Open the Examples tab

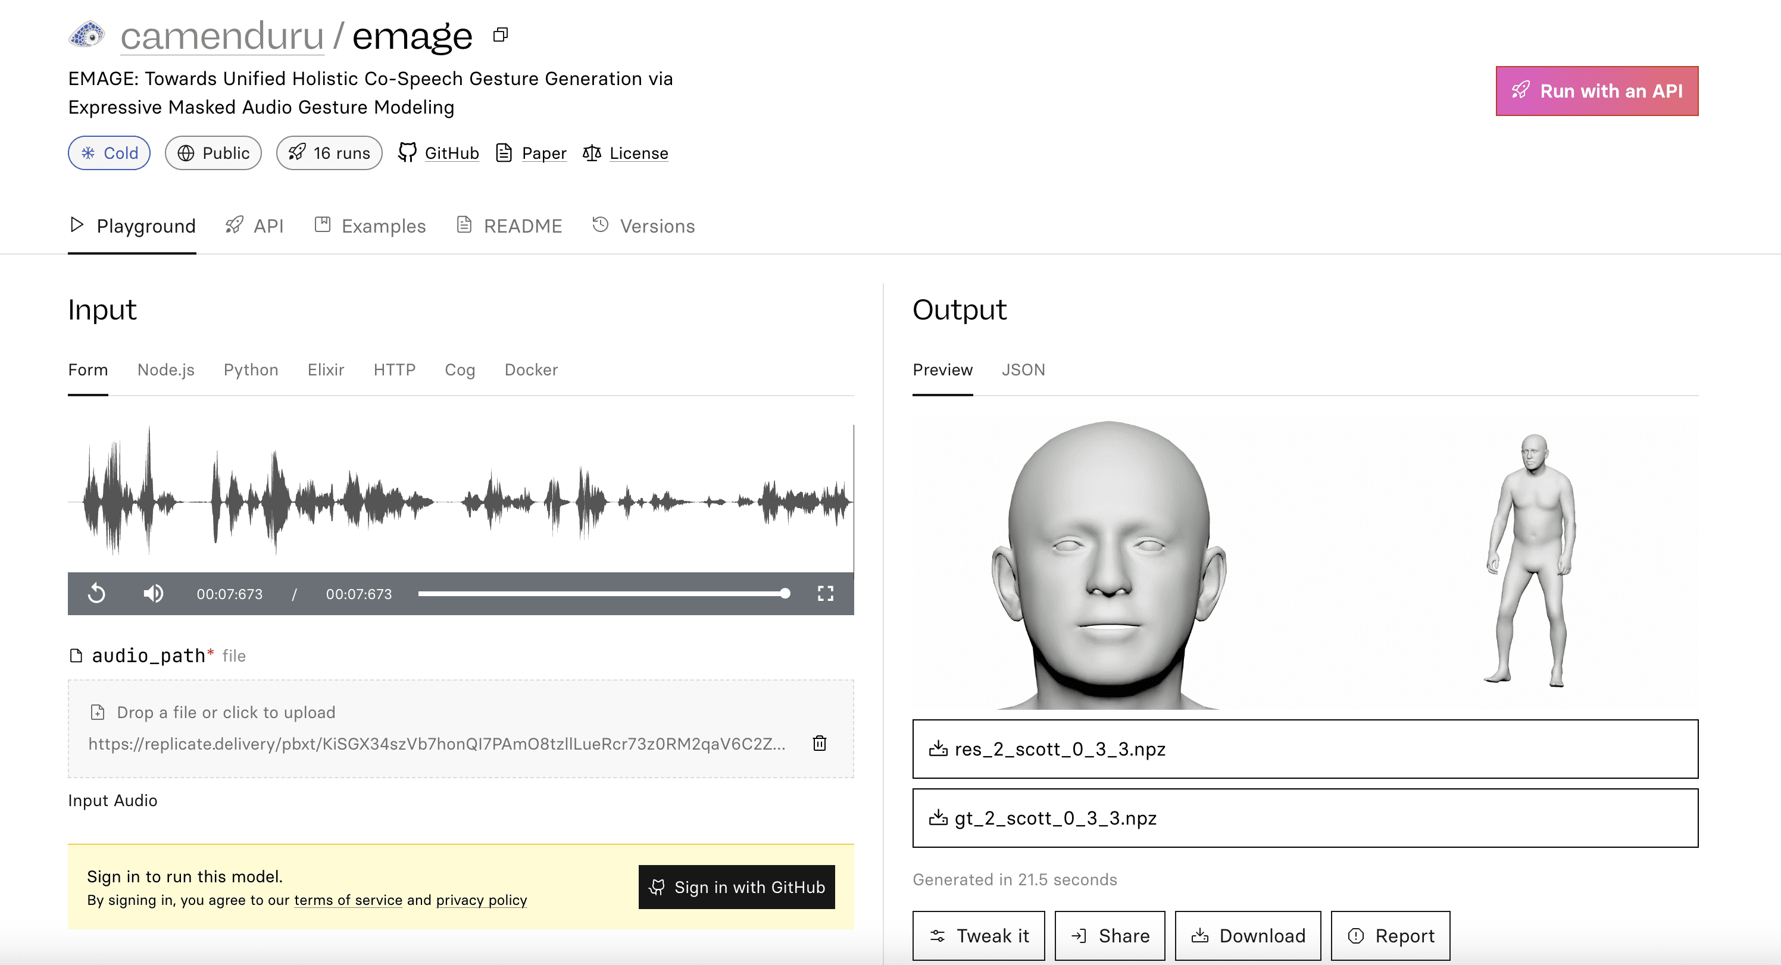[x=370, y=226]
